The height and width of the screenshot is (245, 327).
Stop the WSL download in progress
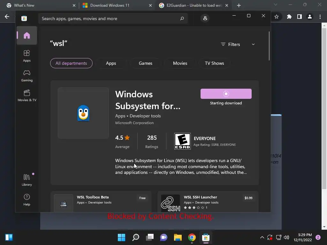226,94
